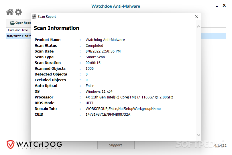Click the Open Report folder icon
Image resolution: width=232 pixels, height=155 pixels.
pos(12,23)
